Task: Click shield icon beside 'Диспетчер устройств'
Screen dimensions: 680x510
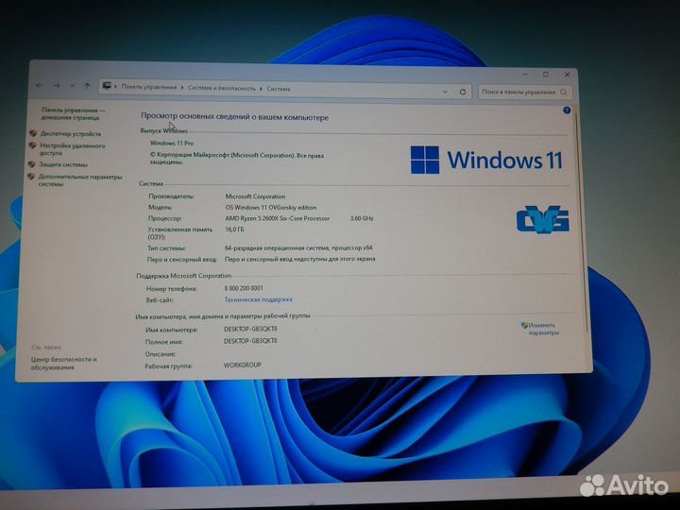Action: point(33,133)
